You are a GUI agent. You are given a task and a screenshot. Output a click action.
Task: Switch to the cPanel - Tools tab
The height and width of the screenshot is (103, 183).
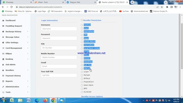click(49, 2)
